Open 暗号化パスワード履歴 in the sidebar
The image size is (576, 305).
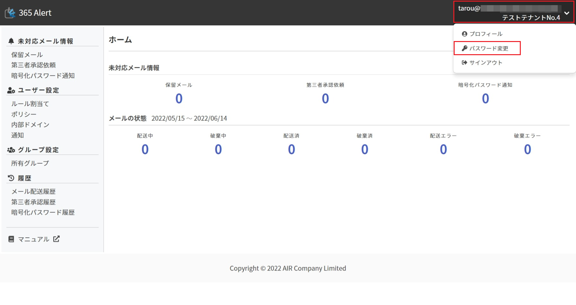(43, 212)
